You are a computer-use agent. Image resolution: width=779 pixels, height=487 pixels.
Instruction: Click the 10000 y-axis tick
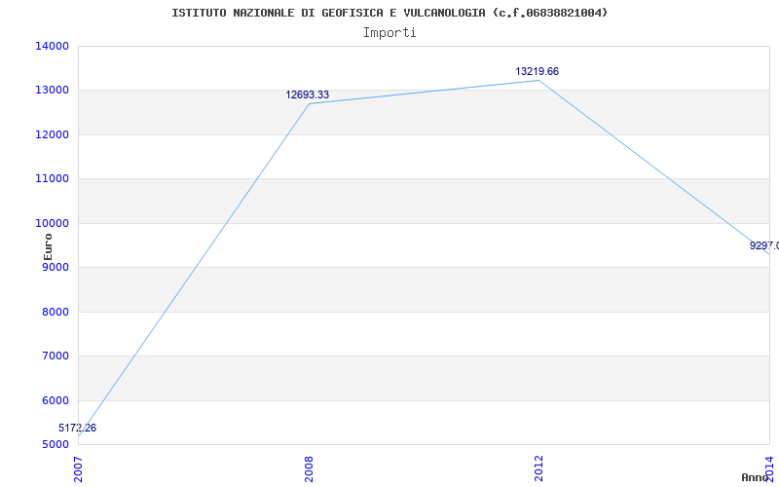tap(53, 224)
